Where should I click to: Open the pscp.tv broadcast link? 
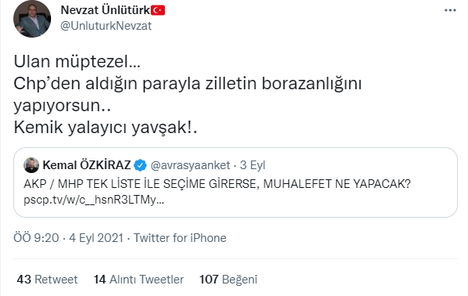click(93, 200)
